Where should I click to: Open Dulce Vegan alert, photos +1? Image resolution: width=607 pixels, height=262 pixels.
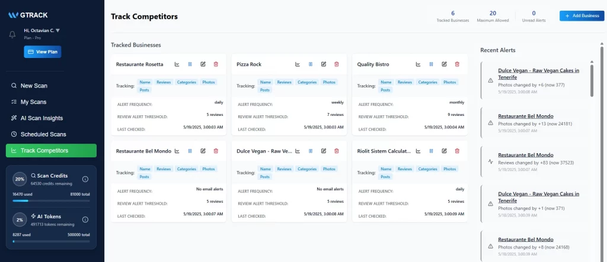coord(538,197)
